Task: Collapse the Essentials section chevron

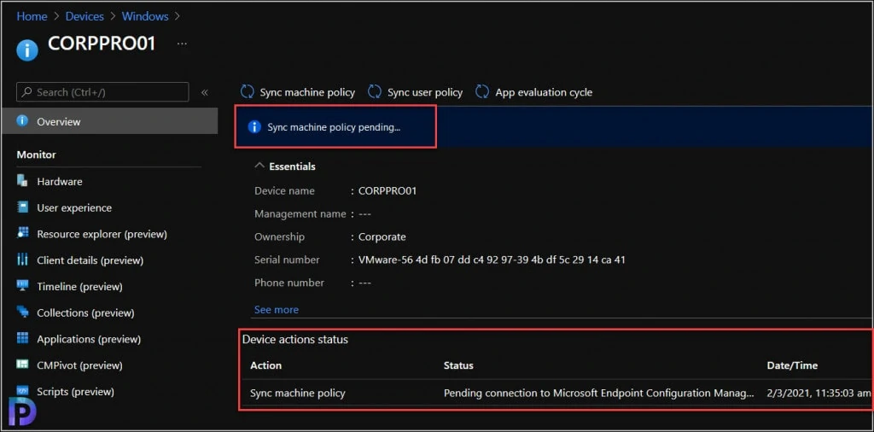Action: point(259,166)
